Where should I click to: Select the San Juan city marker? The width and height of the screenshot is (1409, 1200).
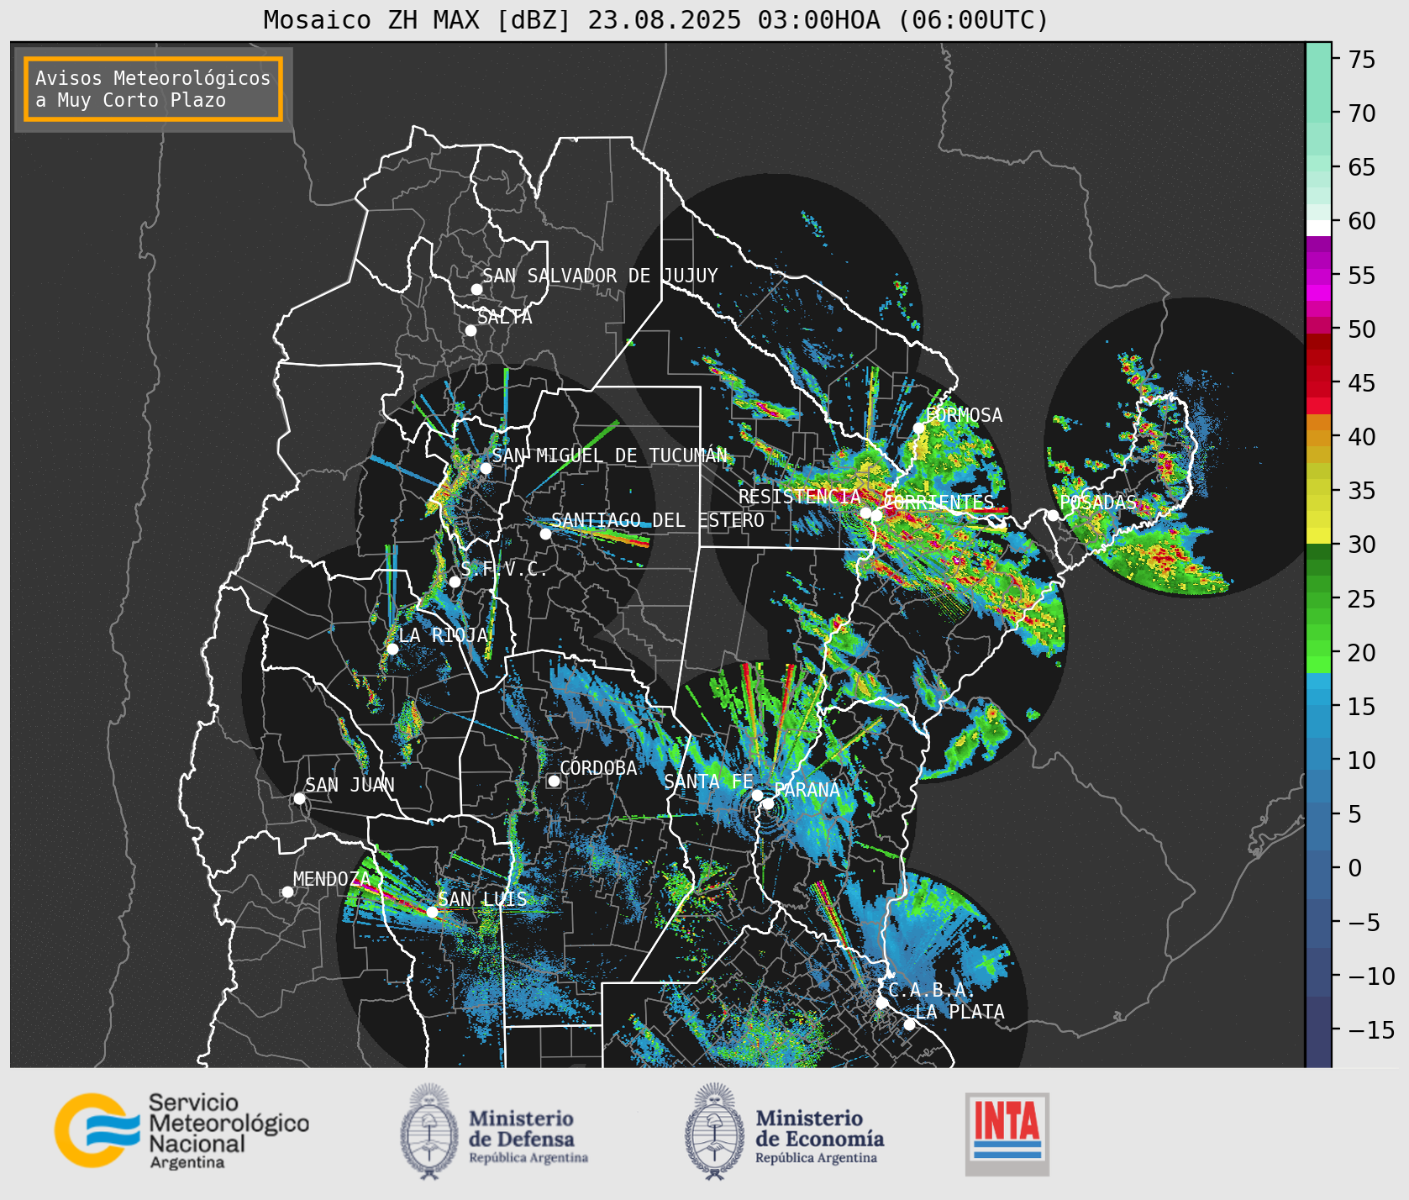(299, 798)
